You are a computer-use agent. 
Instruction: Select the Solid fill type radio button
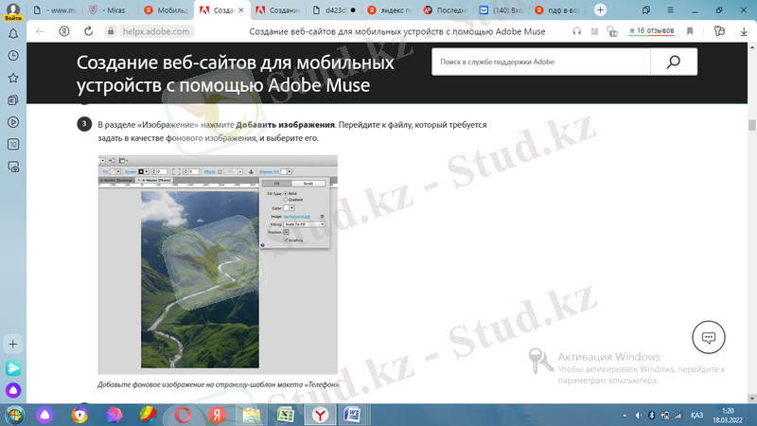tap(287, 193)
